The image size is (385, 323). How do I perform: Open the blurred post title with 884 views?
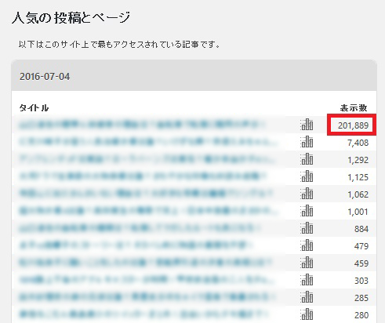[x=140, y=228]
